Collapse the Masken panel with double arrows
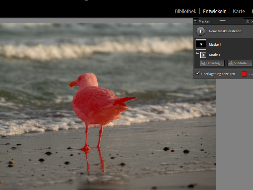The height and width of the screenshot is (190, 253). (252, 21)
